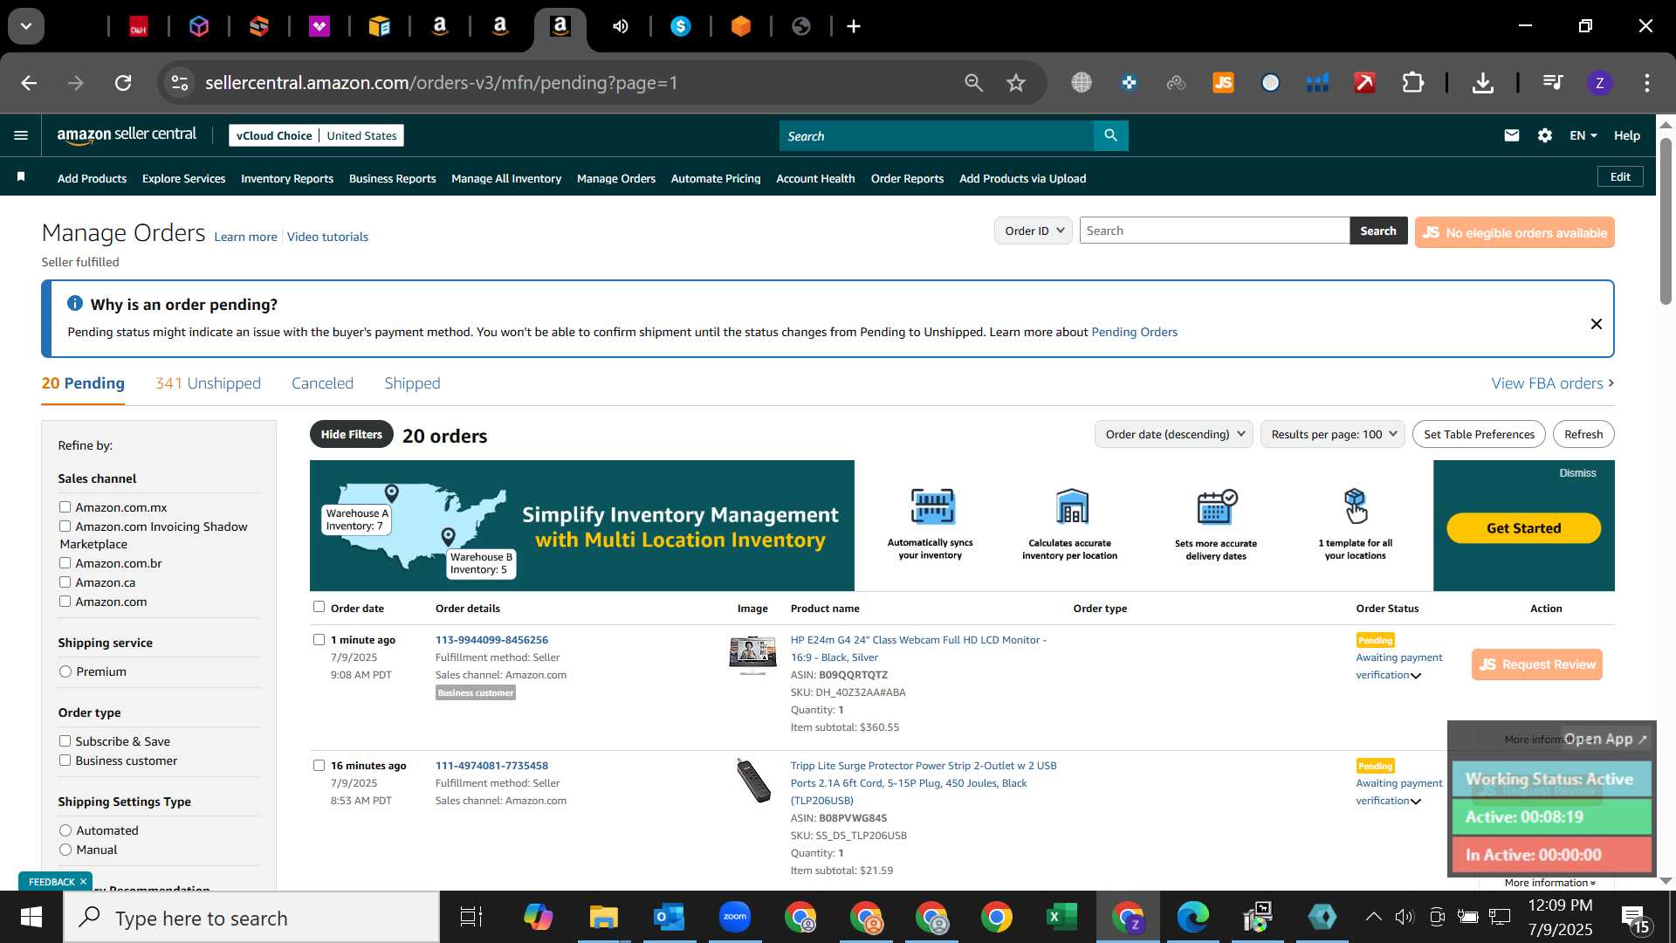Switch to the 341 Unshipped tab
Viewport: 1676px width, 943px height.
pyautogui.click(x=208, y=383)
